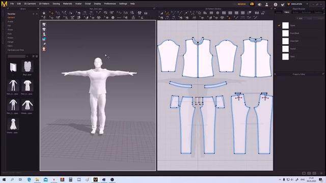Image resolution: width=326 pixels, height=183 pixels.
Task: Open the Windows Start menu
Action: (x=4, y=179)
